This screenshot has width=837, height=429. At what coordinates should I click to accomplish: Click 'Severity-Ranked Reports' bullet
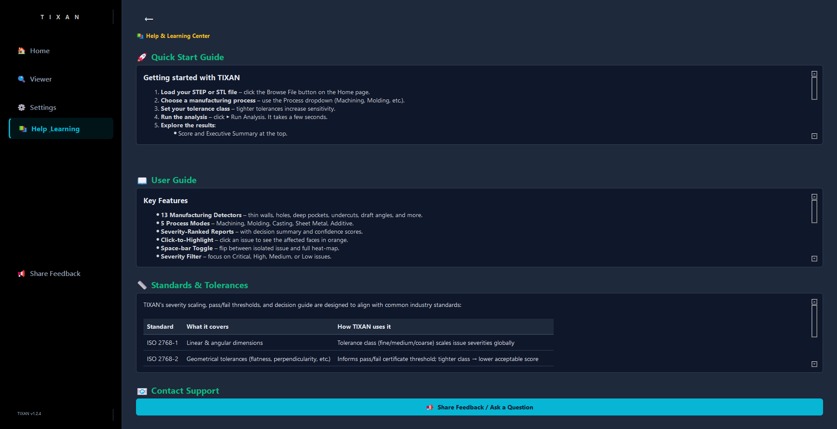(197, 232)
